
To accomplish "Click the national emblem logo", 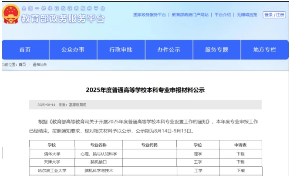I will point(11,14).
